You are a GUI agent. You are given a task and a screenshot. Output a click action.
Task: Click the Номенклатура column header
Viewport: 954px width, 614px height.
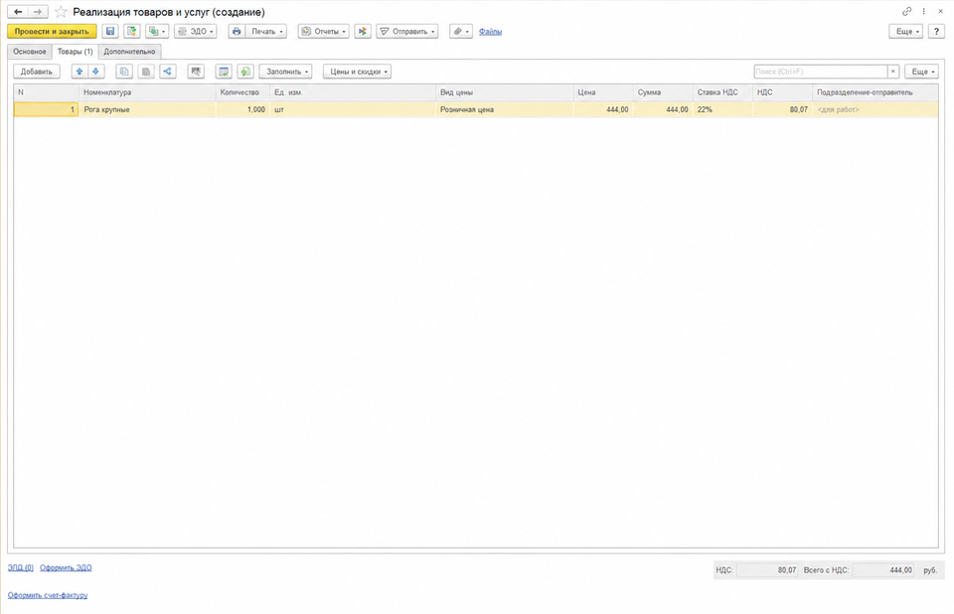[147, 92]
